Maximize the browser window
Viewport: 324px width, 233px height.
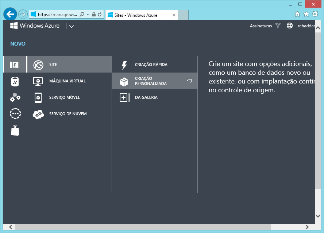point(300,4)
